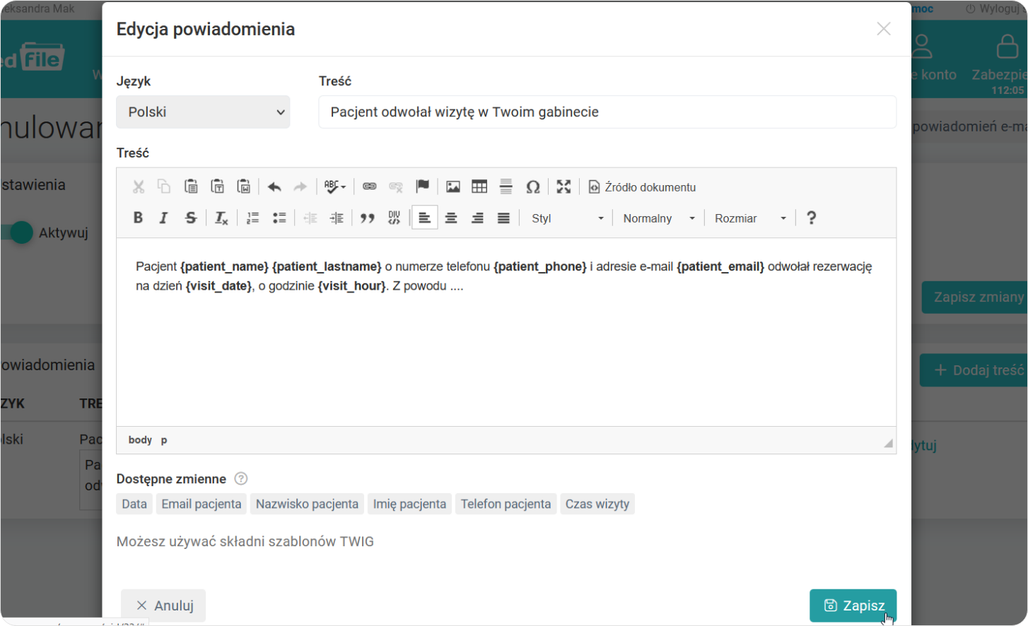Click the Paste as plain text icon
Screen dimensions: 1028x626
click(x=218, y=187)
